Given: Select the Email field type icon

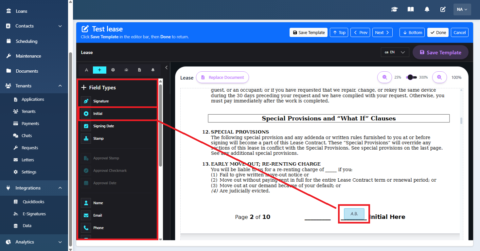Looking at the screenshot, I should click(x=86, y=215).
